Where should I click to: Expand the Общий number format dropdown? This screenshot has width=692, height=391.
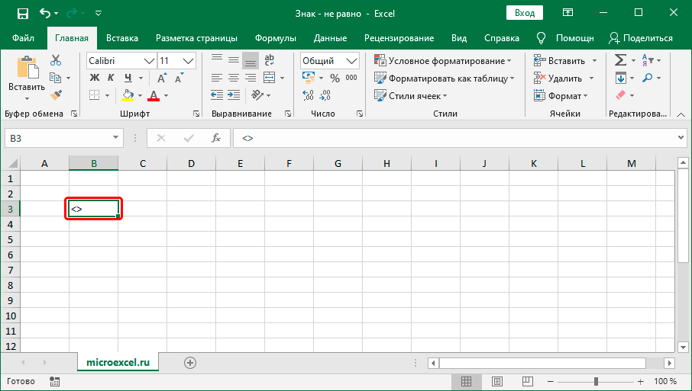pos(352,60)
